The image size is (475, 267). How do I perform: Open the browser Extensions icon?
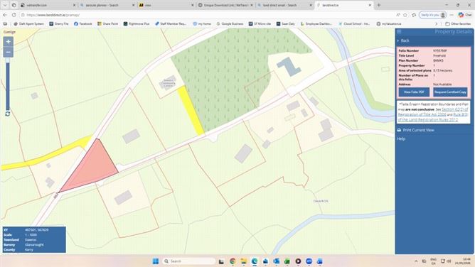pos(414,15)
